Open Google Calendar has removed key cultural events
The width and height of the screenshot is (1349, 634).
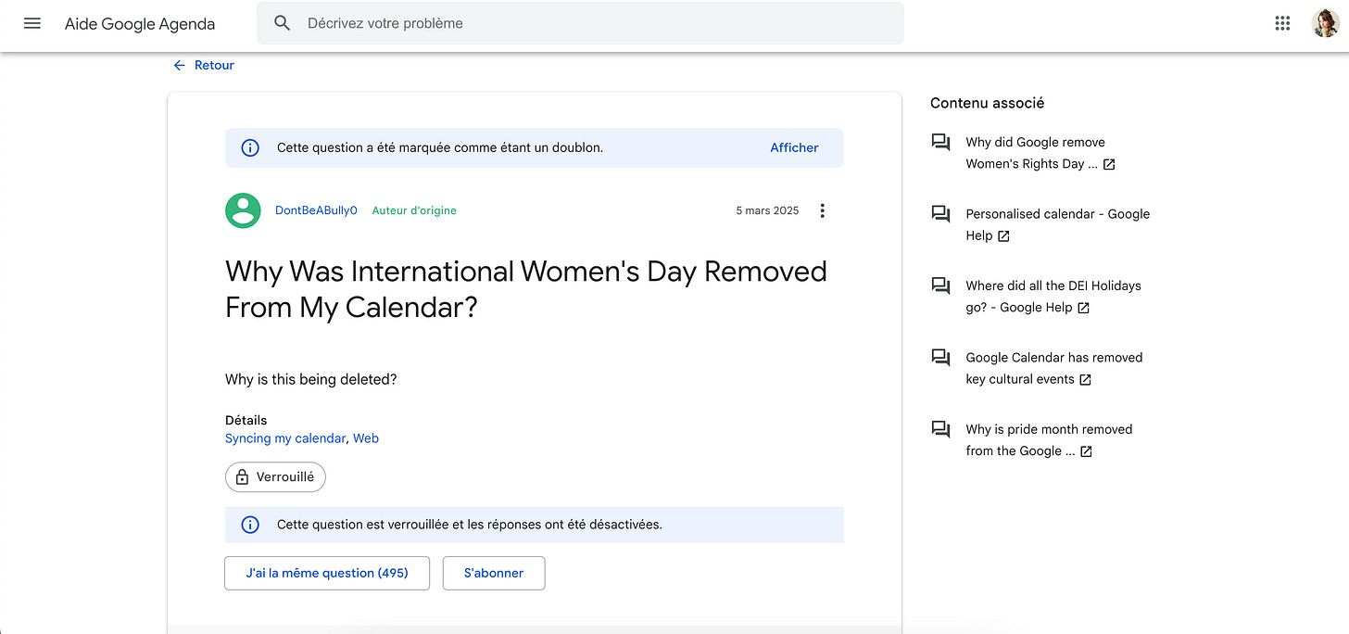[1054, 368]
